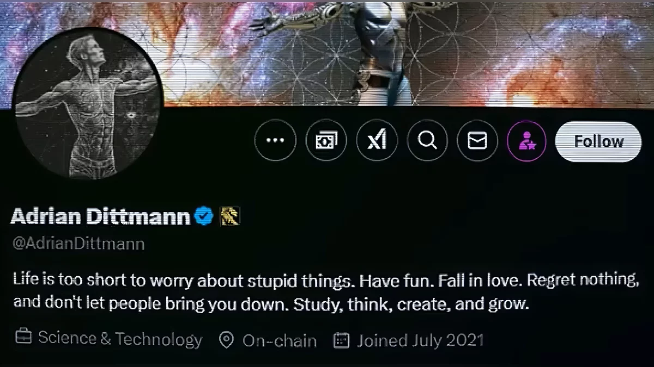Click the blue verified checkmark badge
The width and height of the screenshot is (654, 367).
[x=204, y=216]
